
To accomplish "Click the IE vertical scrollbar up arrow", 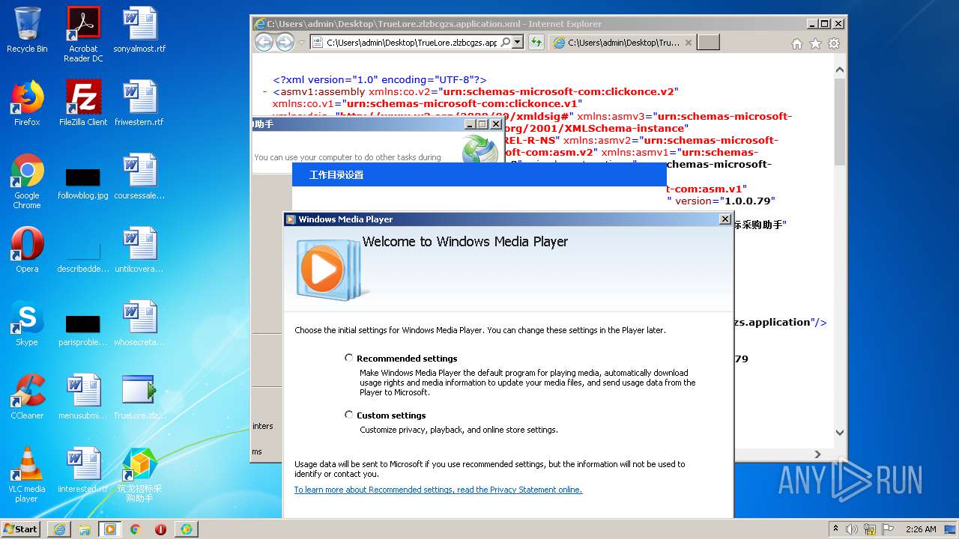I will (840, 70).
